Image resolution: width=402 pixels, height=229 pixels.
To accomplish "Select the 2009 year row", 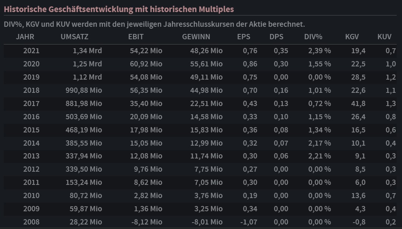I will tap(31, 209).
